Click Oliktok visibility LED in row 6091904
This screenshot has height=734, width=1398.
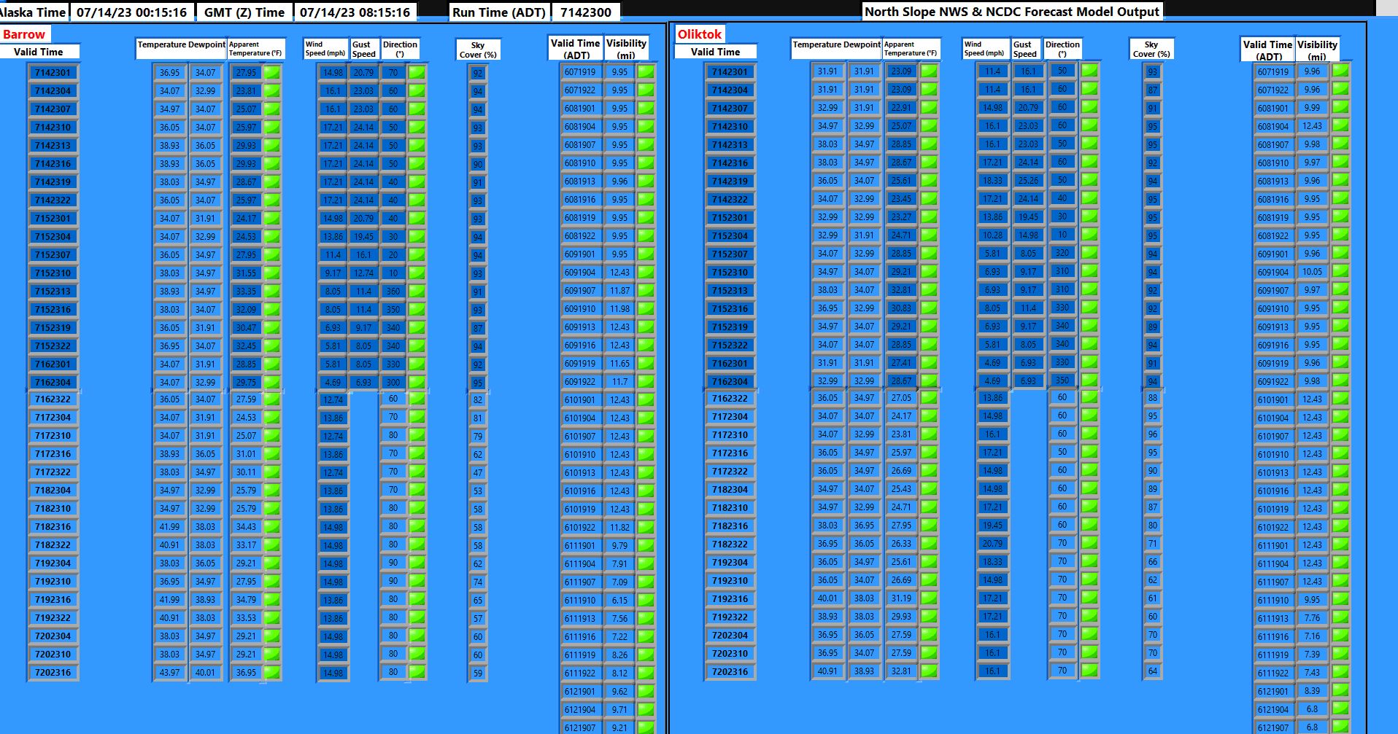point(1340,271)
